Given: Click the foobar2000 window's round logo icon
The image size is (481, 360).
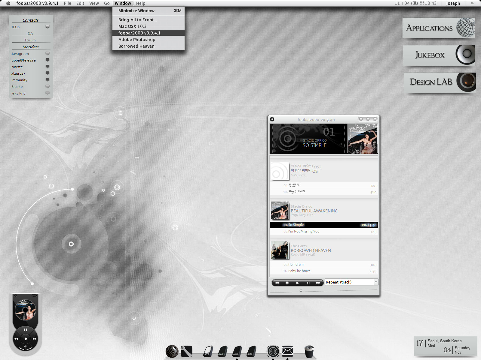Looking at the screenshot, I should 272,119.
